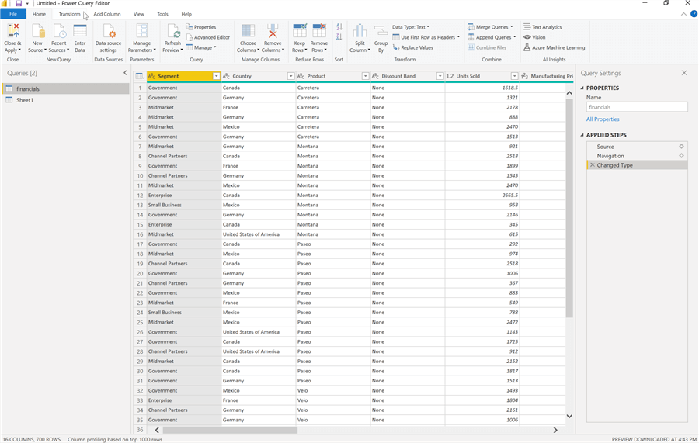Collapse the Applied Steps section
Image resolution: width=699 pixels, height=443 pixels.
(x=582, y=135)
